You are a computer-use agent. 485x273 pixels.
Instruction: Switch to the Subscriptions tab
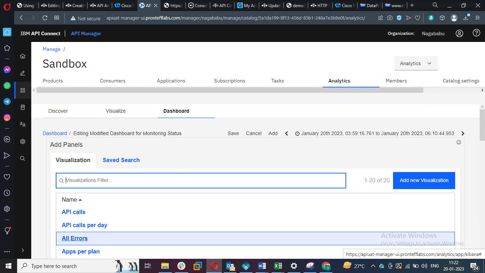pyautogui.click(x=230, y=81)
